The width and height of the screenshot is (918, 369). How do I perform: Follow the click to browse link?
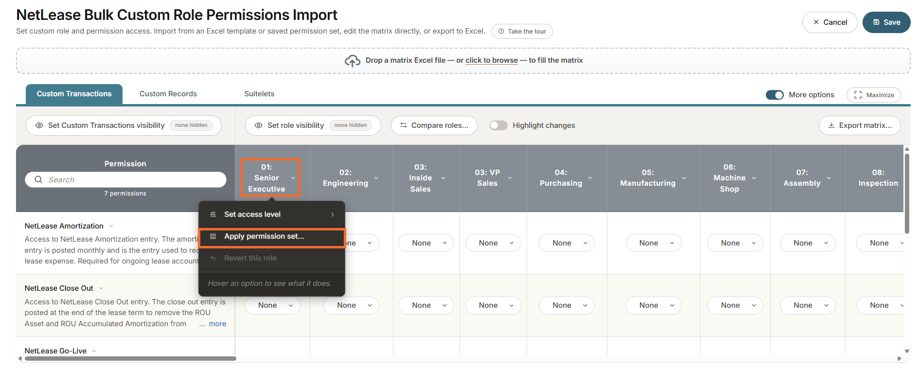(492, 60)
